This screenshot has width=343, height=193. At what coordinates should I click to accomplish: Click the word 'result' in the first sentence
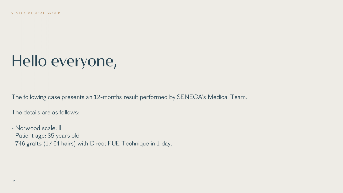coord(131,97)
